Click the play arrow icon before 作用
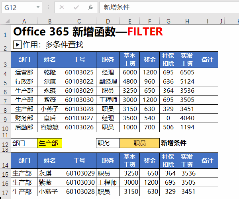The height and width of the screenshot is (199, 239). (x=17, y=45)
